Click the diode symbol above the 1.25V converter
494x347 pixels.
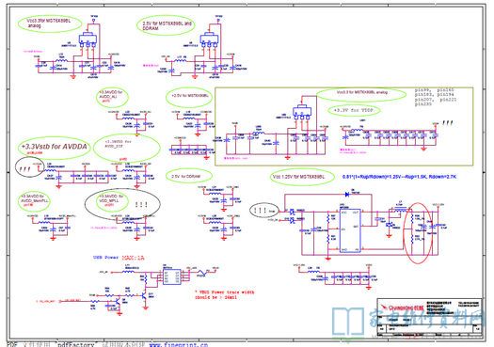(x=348, y=195)
